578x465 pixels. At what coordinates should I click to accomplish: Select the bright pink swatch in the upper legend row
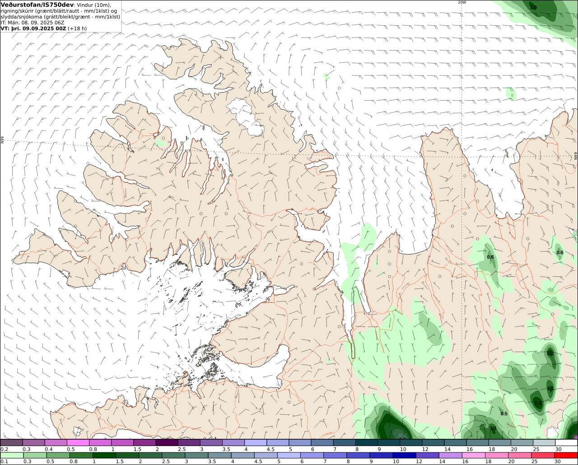click(78, 443)
